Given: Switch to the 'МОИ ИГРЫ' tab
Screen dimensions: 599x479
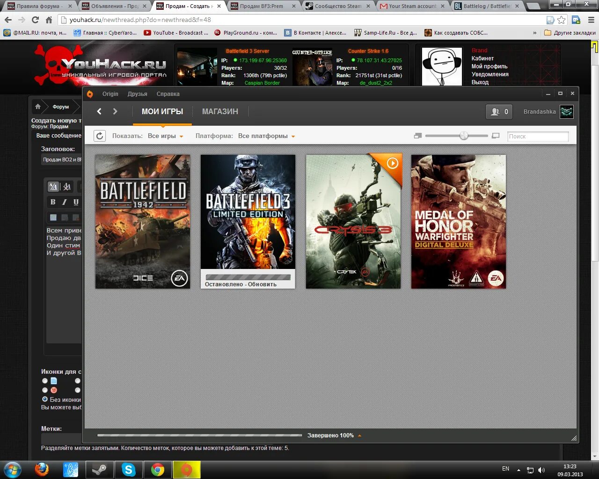Looking at the screenshot, I should click(x=162, y=112).
